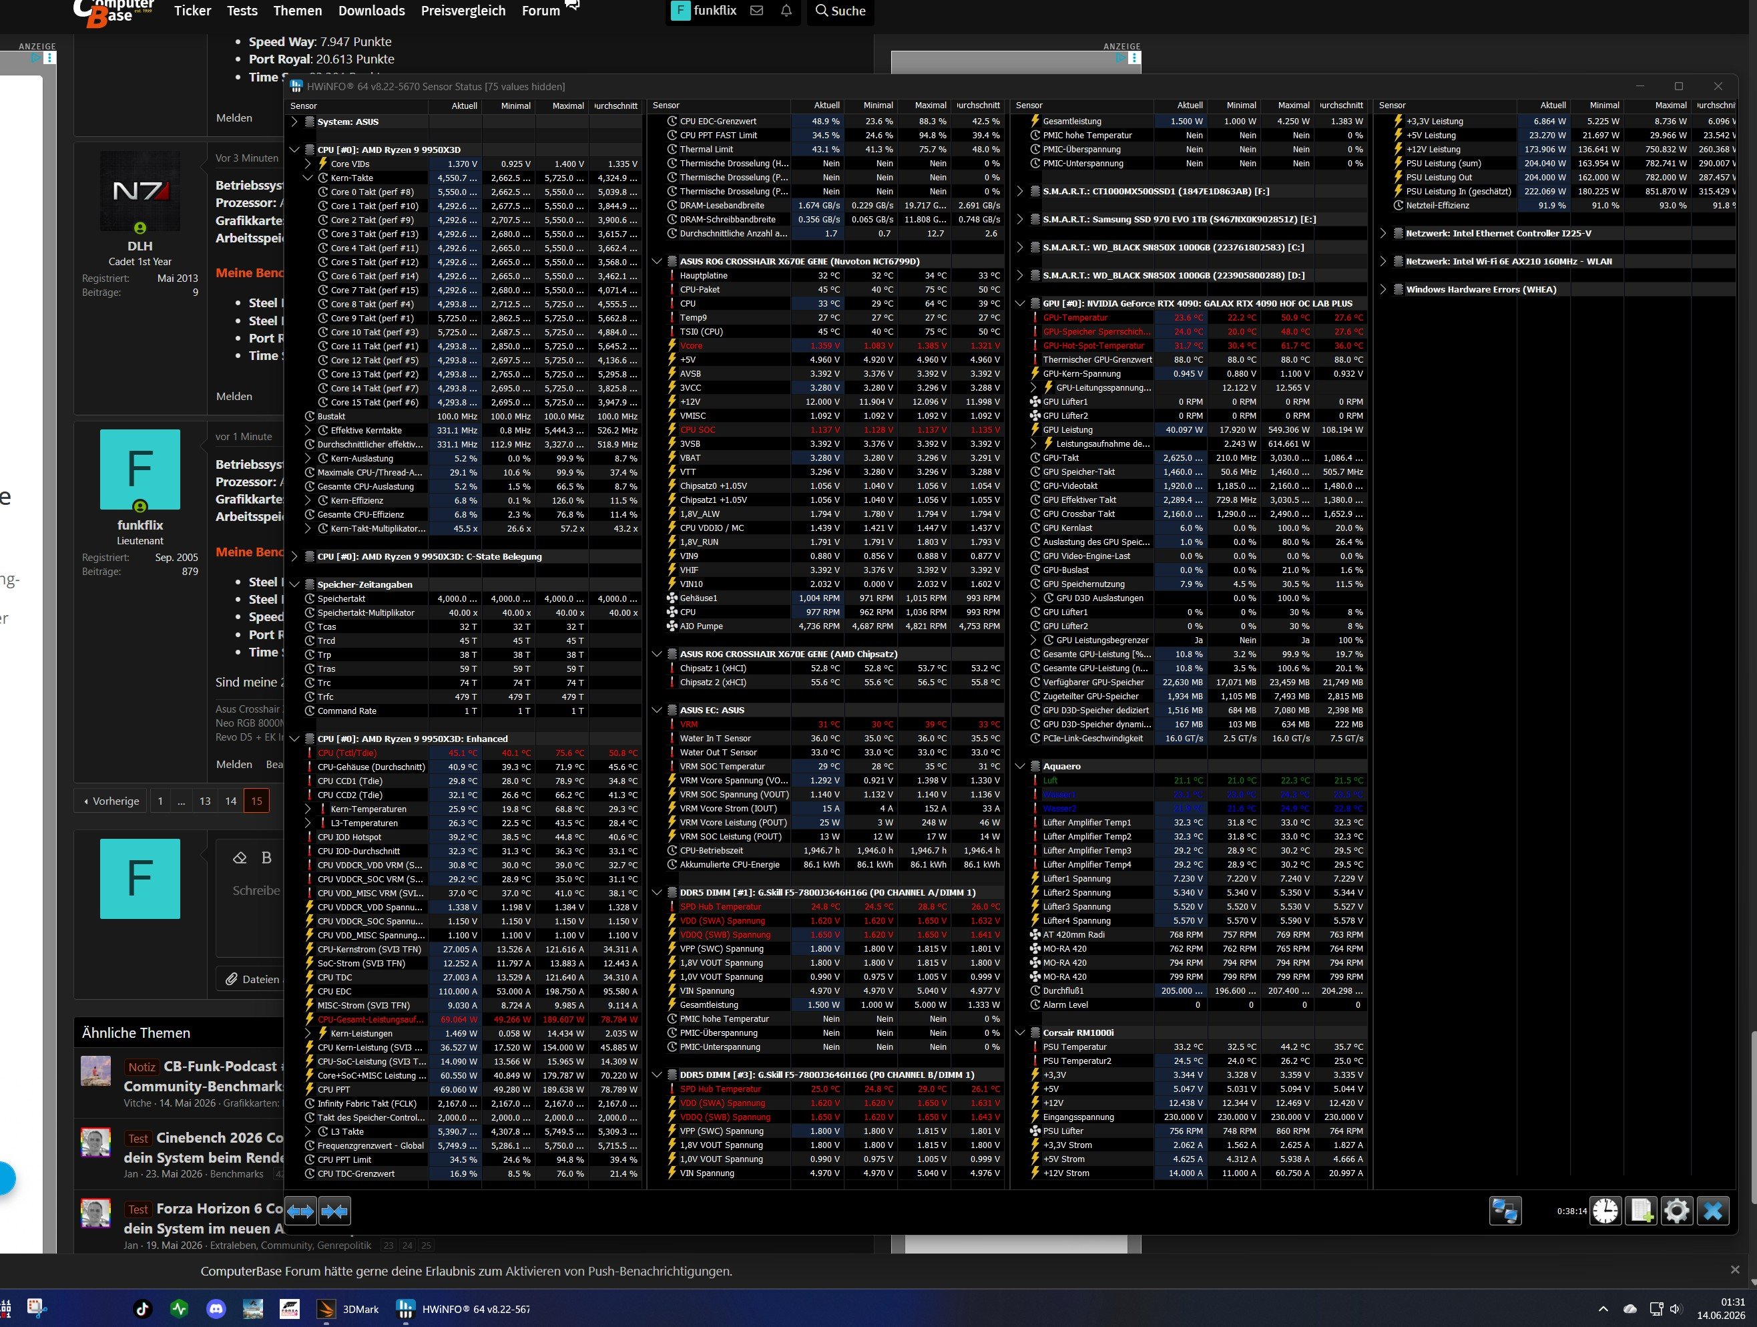The width and height of the screenshot is (1757, 1327).
Task: Select the Water In T Sensor row
Action: pyautogui.click(x=834, y=738)
